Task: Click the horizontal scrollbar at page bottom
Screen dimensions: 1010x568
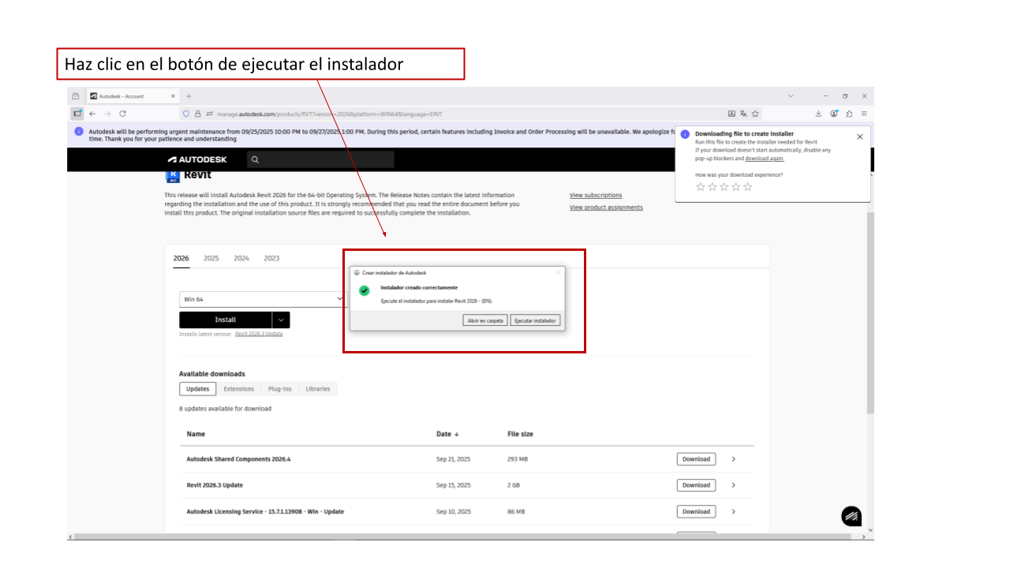Action: click(x=462, y=536)
